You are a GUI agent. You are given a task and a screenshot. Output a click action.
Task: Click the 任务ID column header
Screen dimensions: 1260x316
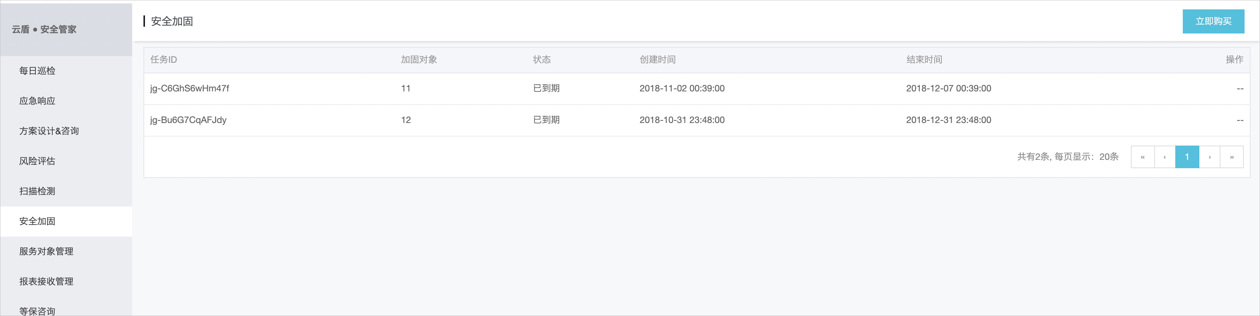pyautogui.click(x=163, y=59)
